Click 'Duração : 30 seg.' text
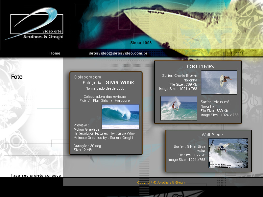263x197 pixels. pos(88,146)
